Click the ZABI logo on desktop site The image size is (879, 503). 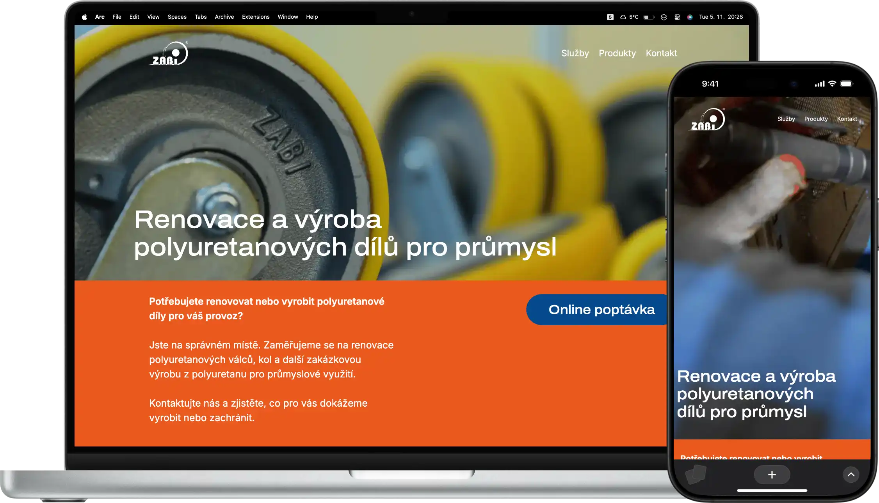(169, 54)
